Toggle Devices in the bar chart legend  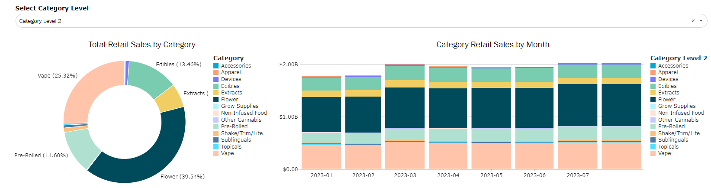(x=668, y=79)
